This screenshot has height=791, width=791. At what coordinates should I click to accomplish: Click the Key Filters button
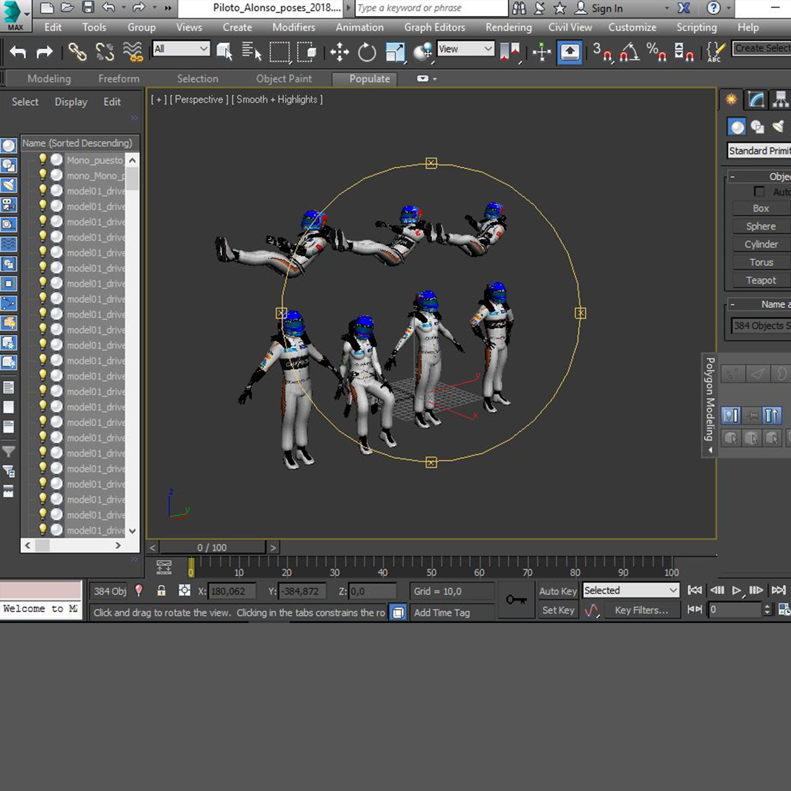pyautogui.click(x=641, y=610)
